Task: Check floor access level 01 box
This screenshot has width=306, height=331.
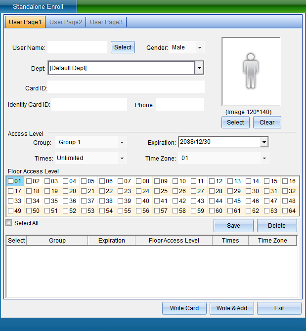Action: click(x=11, y=181)
